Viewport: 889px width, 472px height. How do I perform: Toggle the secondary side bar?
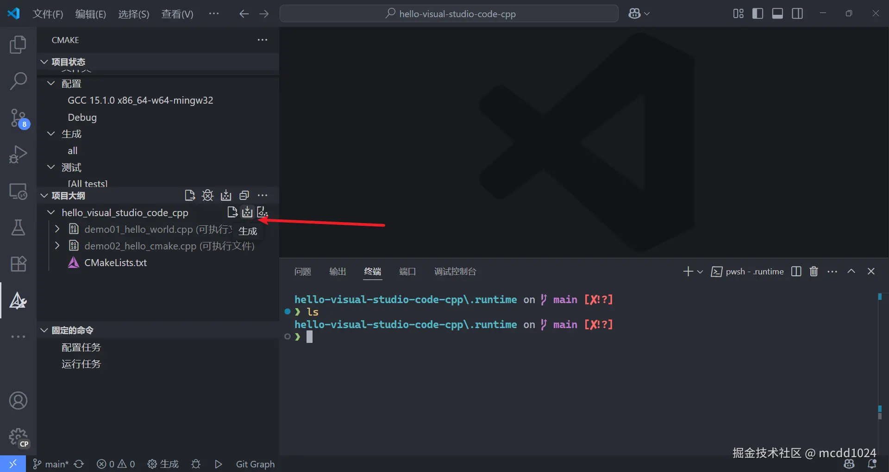coord(797,13)
